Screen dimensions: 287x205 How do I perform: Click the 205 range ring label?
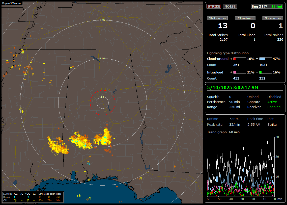(x=102, y=20)
